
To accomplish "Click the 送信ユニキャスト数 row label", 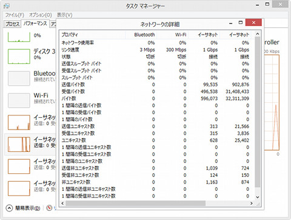I will tap(78, 126).
